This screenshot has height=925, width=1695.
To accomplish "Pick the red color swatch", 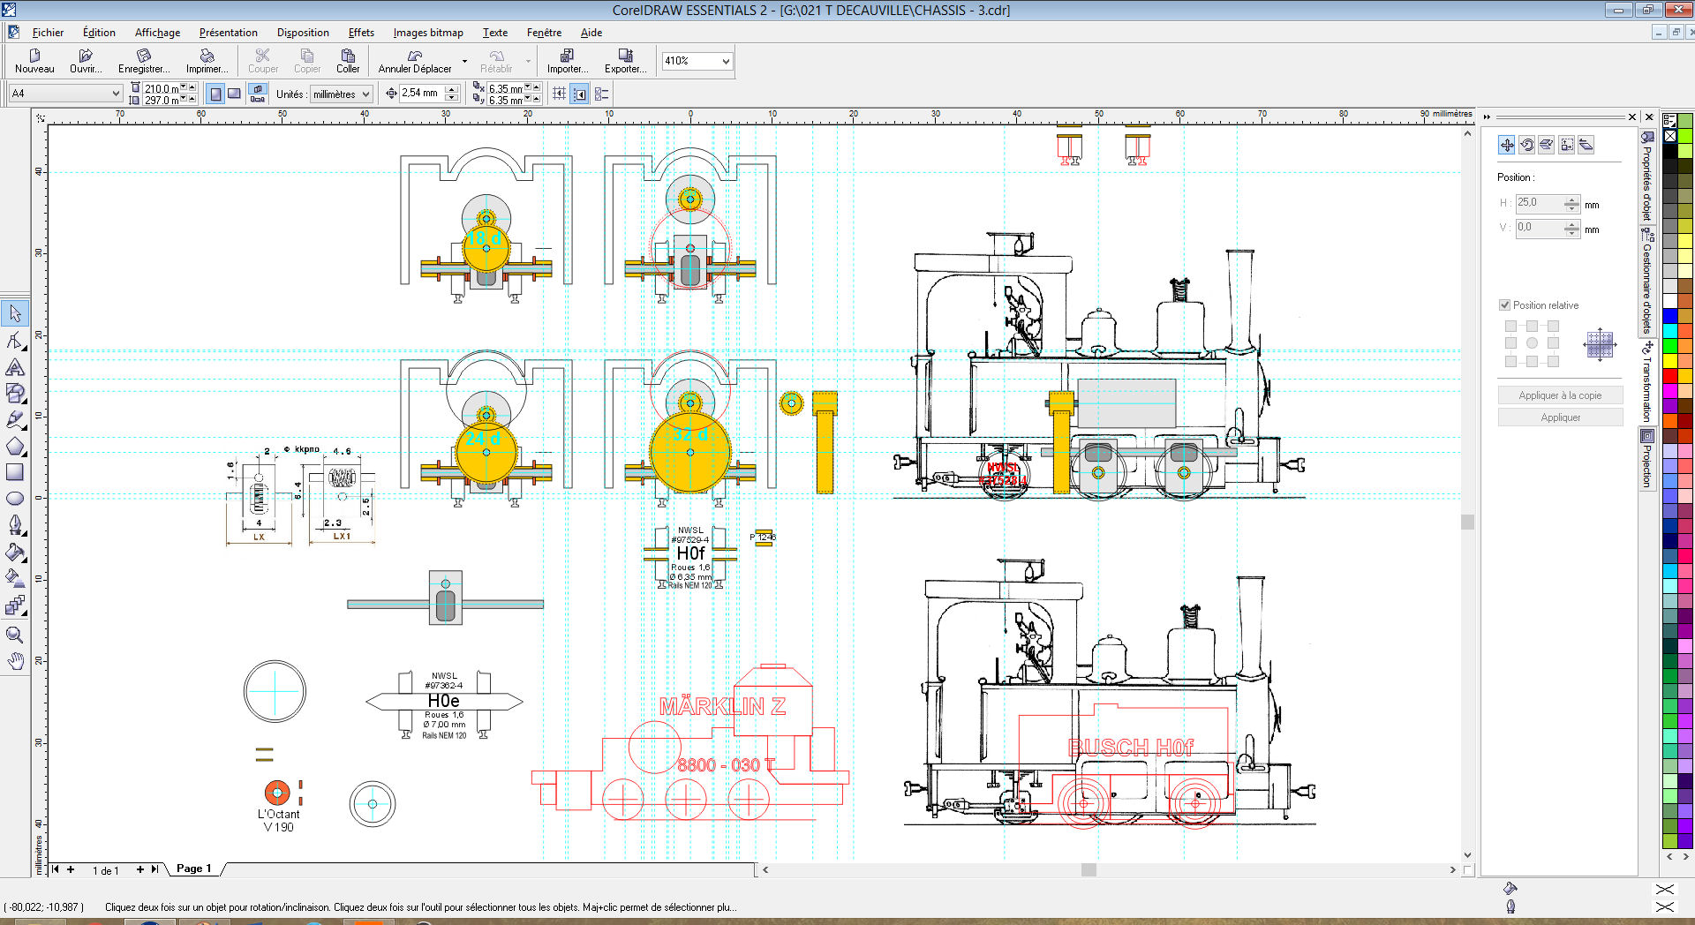I will [1670, 375].
